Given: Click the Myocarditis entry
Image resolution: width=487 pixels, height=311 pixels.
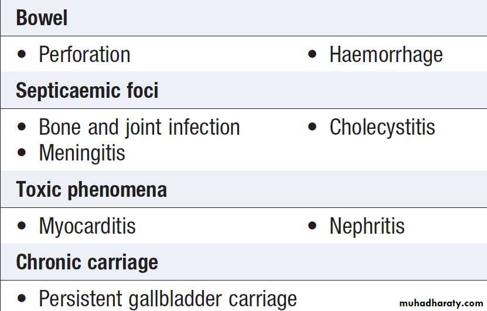Looking at the screenshot, I should pyautogui.click(x=87, y=227).
